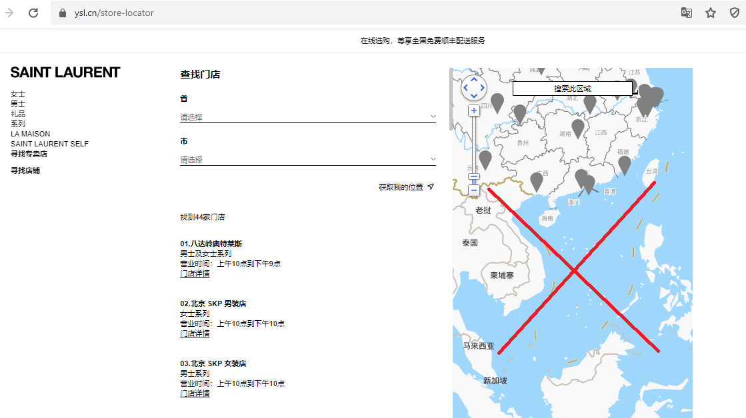746x418 pixels.
Task: Click the 新加坡 label on the map
Action: 495,381
